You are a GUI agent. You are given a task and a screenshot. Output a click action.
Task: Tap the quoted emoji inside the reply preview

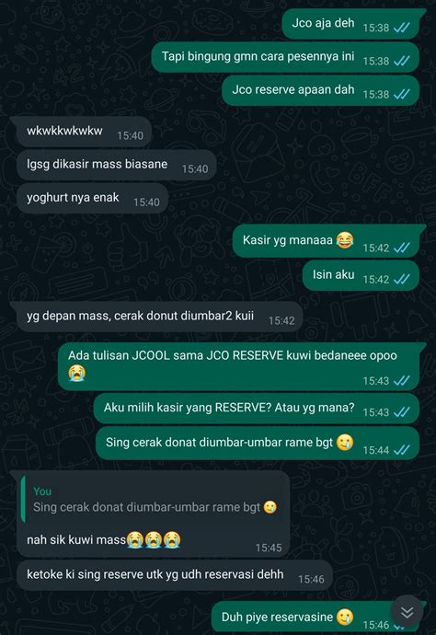270,507
